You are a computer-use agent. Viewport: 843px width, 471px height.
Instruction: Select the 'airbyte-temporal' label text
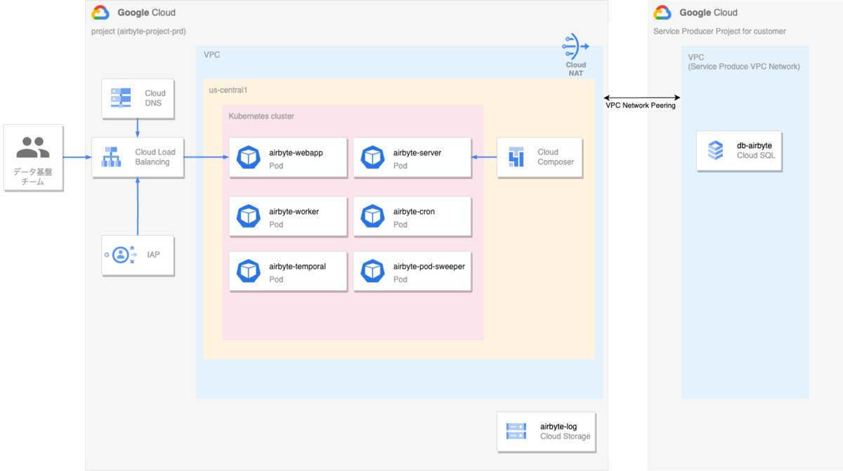(297, 266)
